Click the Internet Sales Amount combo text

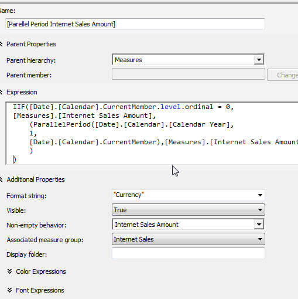(146, 225)
